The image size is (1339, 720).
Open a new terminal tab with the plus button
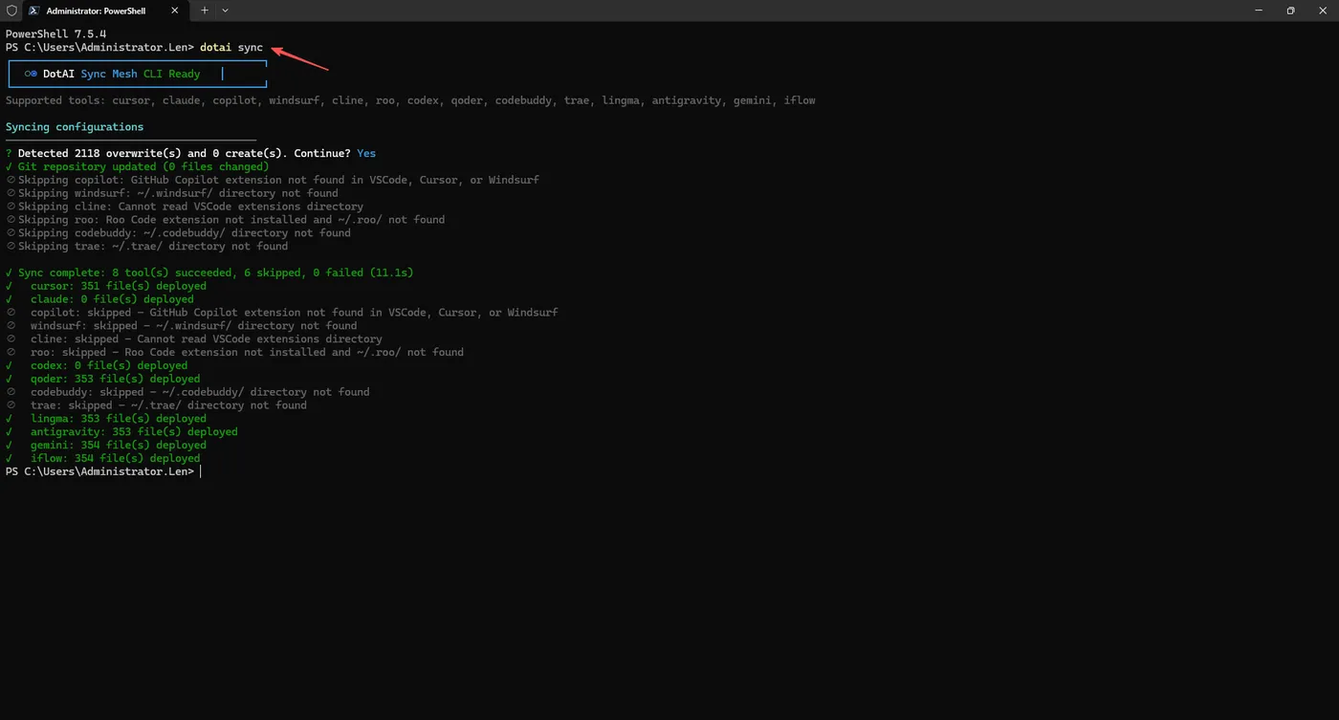[205, 11]
